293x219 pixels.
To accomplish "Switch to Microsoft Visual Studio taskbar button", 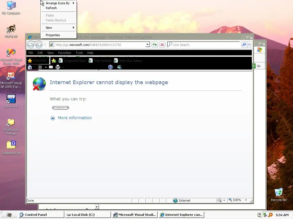I will coord(134,215).
